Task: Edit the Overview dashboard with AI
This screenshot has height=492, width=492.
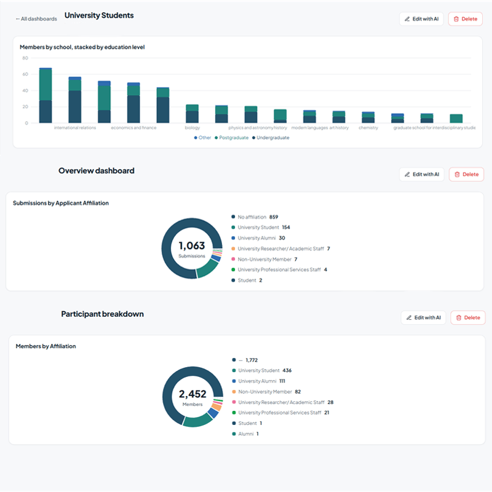Action: tap(422, 174)
